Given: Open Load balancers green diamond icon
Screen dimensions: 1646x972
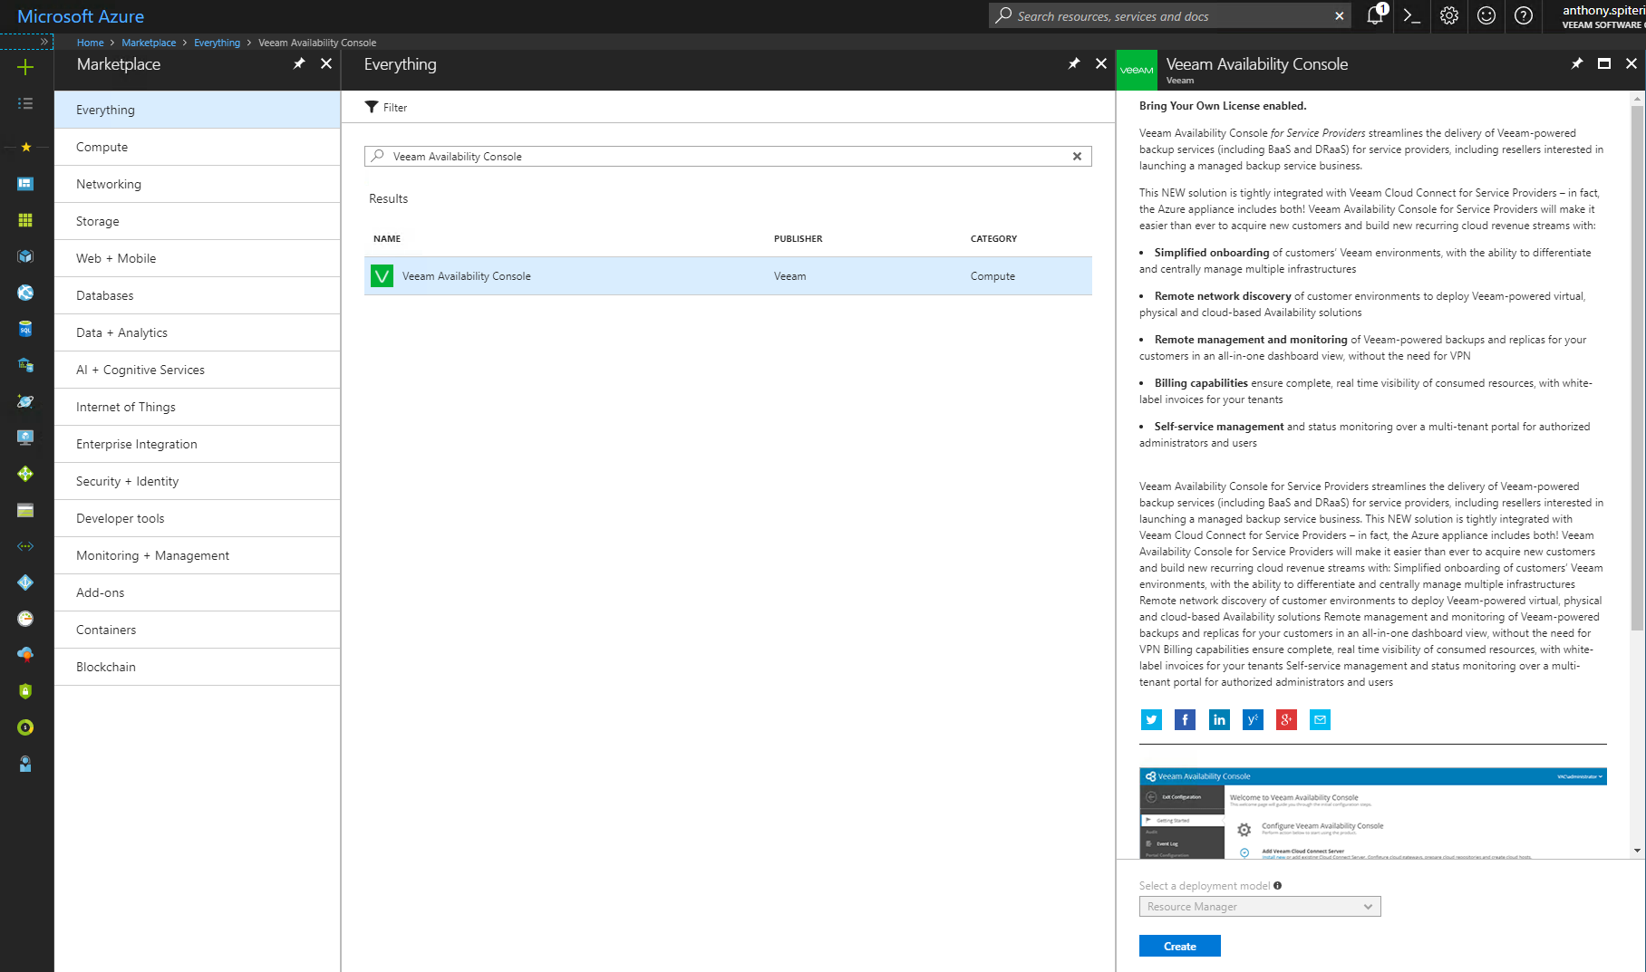Looking at the screenshot, I should pyautogui.click(x=25, y=474).
